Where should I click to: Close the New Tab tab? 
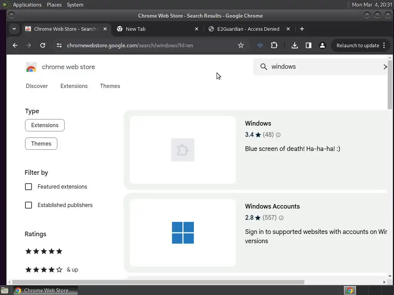point(197,29)
